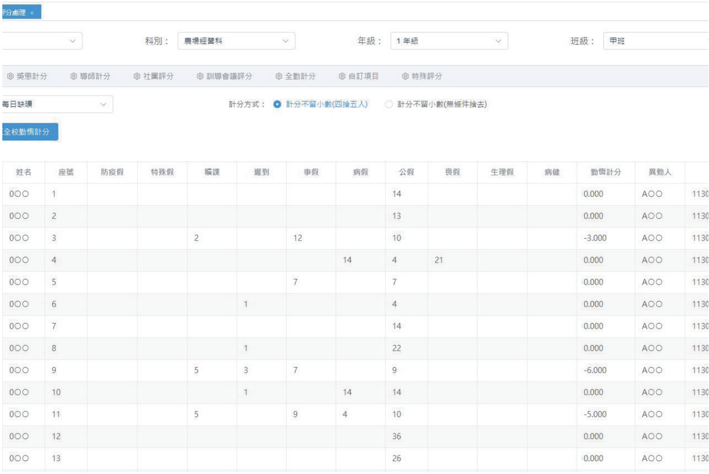Viewport: 709px width, 474px height.
Task: Click the 事假 column header
Action: (312, 173)
